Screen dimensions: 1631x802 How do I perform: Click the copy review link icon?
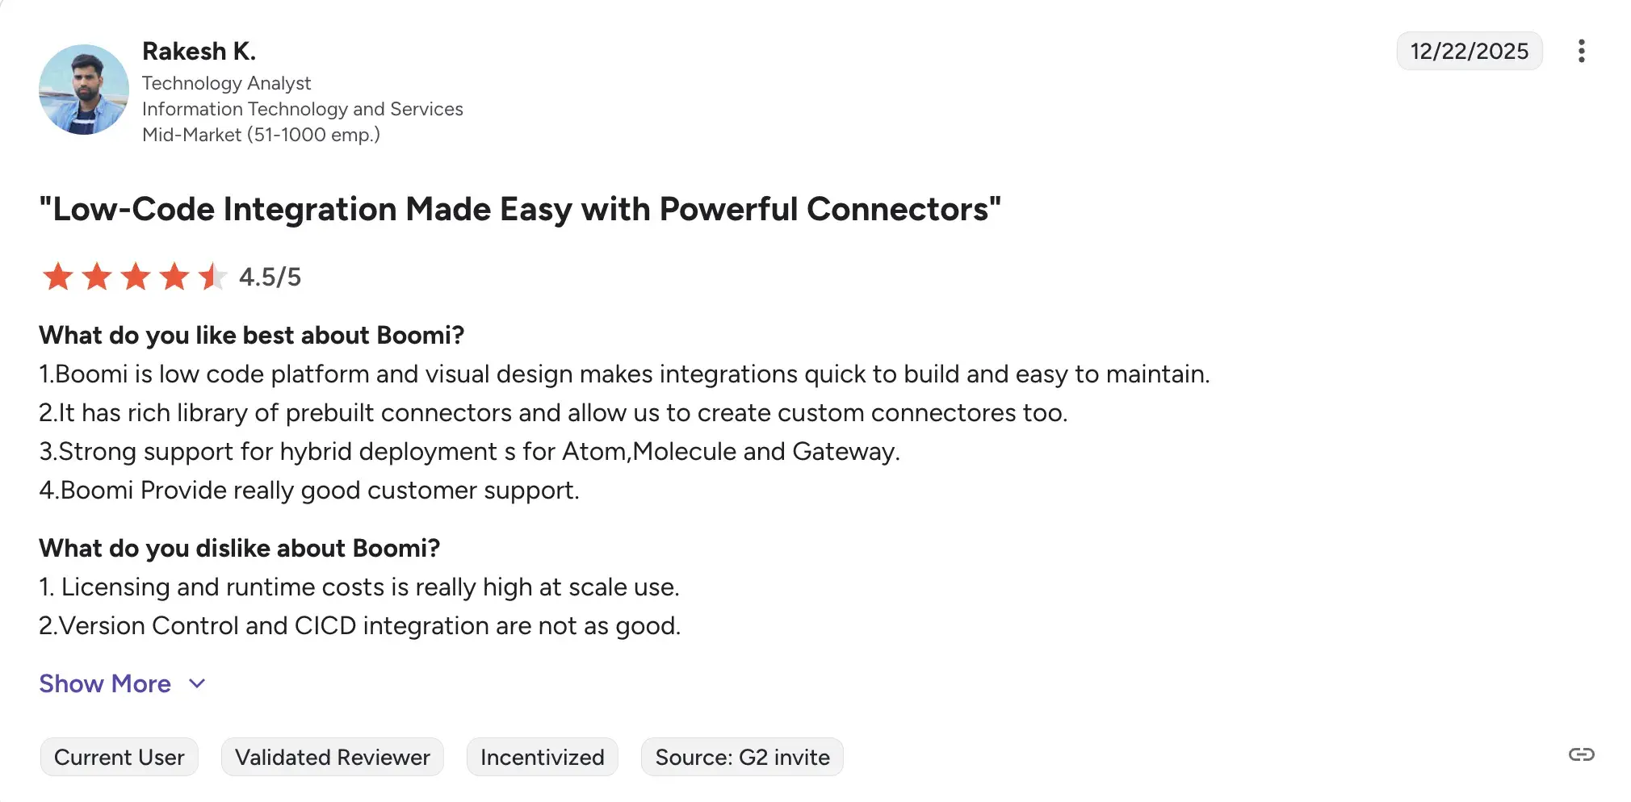(1581, 754)
